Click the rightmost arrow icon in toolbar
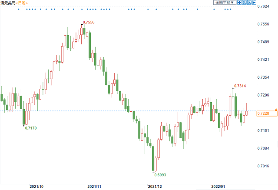 (255, 3)
